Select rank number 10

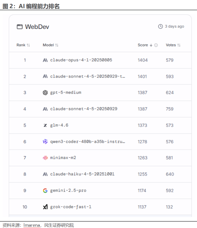[25, 207]
